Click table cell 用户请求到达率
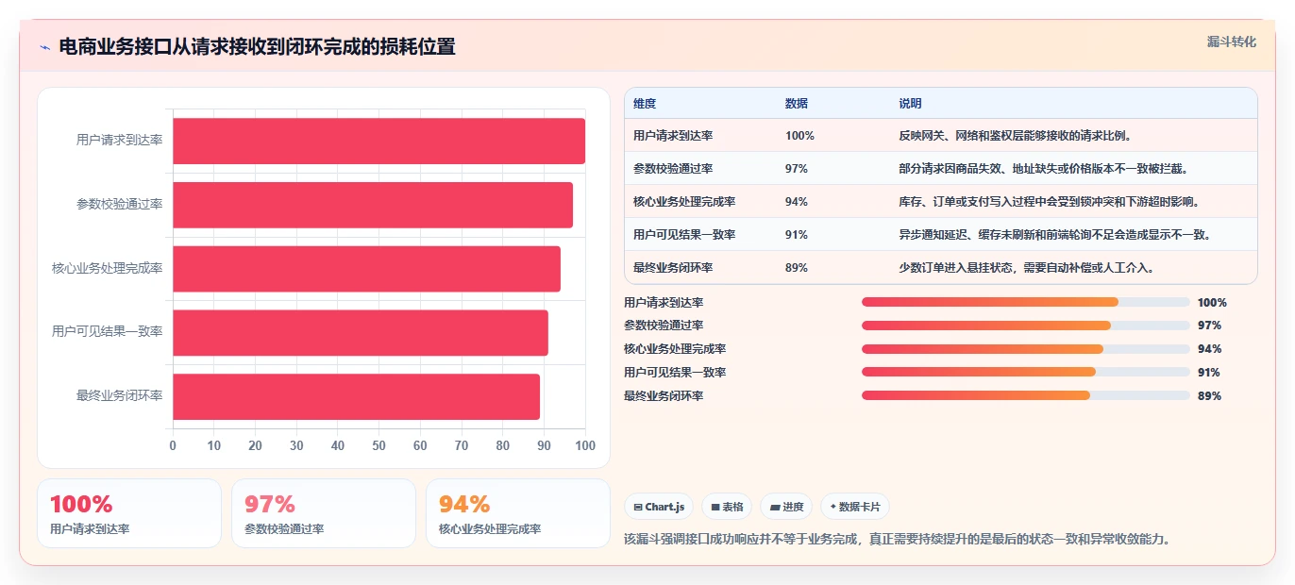The height and width of the screenshot is (585, 1295). [673, 136]
